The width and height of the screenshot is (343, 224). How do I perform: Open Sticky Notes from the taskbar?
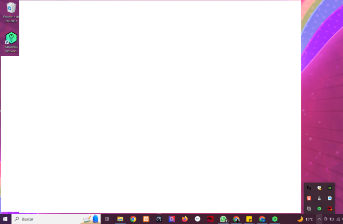click(x=249, y=219)
